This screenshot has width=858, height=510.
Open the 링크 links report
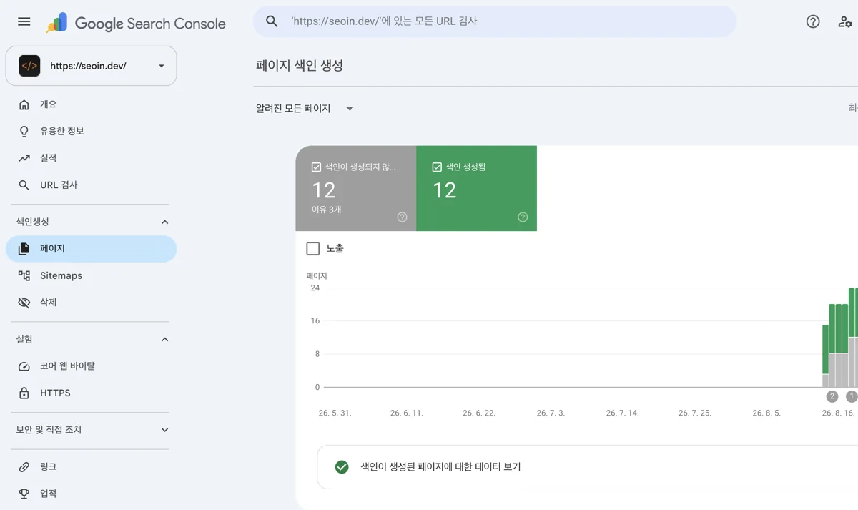click(91, 467)
